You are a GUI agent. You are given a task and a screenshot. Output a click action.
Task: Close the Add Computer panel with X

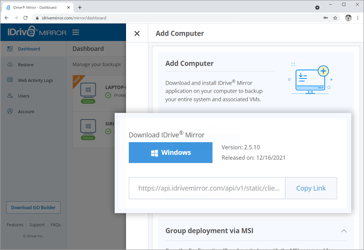click(137, 33)
